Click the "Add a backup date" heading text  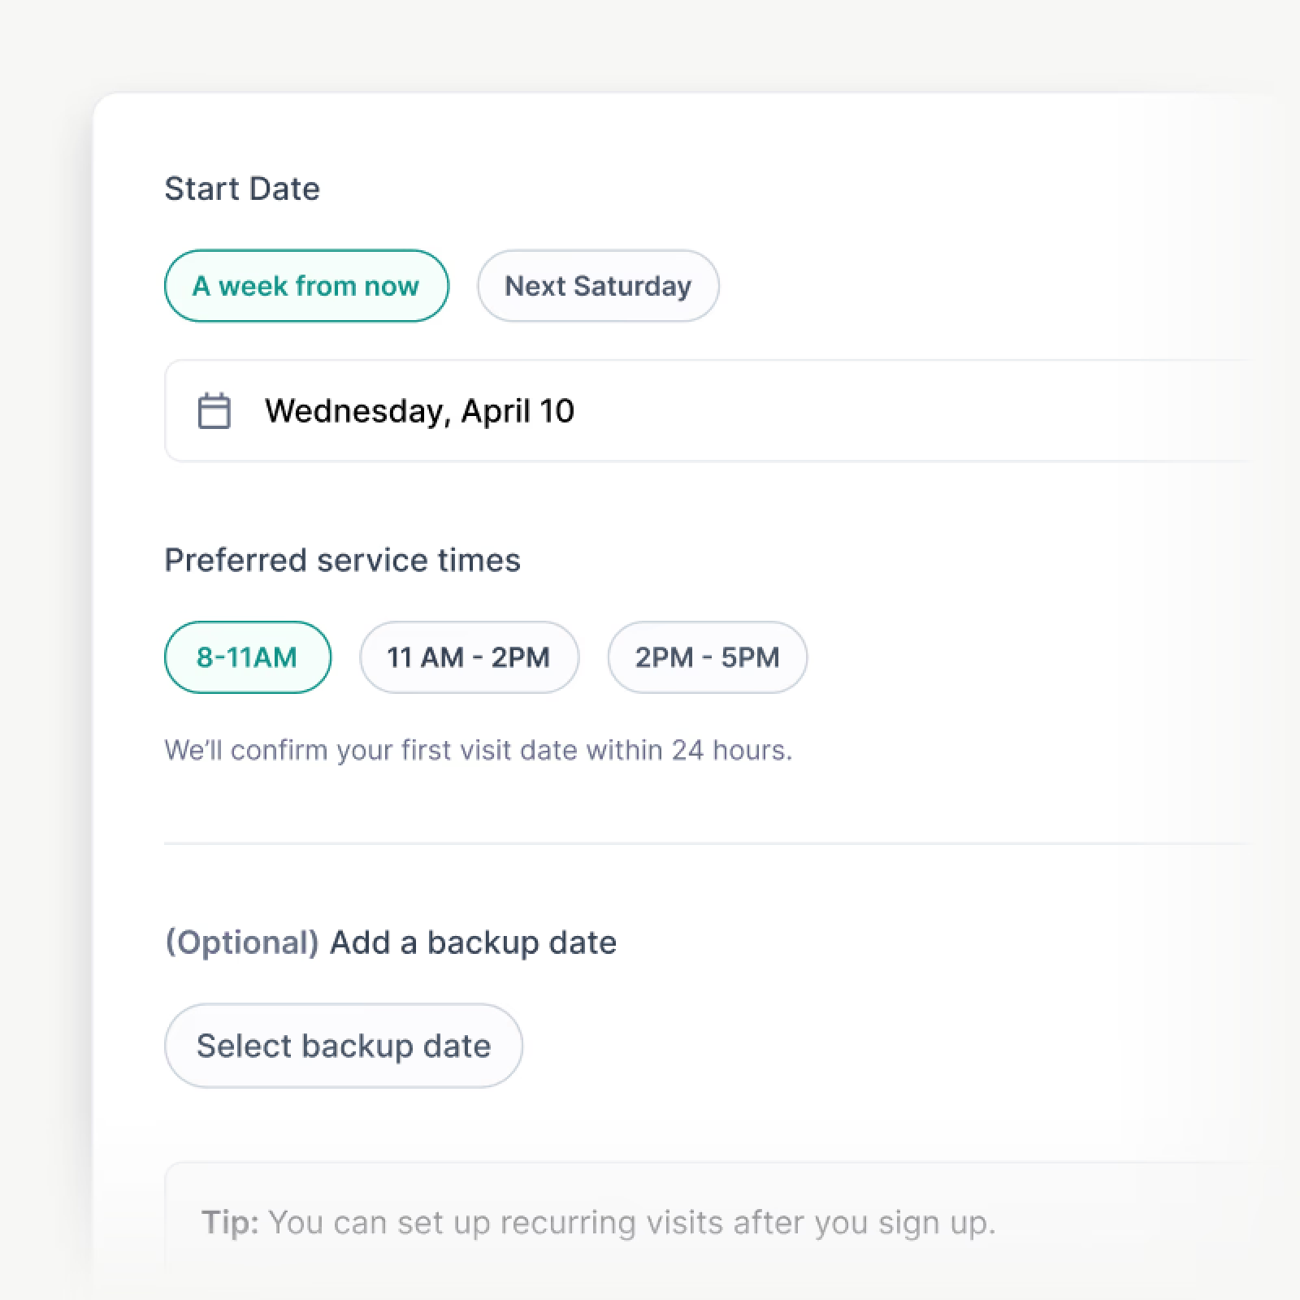473,942
